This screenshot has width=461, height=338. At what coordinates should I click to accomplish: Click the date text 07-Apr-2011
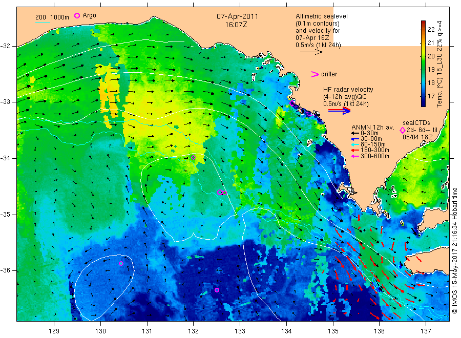(x=237, y=16)
